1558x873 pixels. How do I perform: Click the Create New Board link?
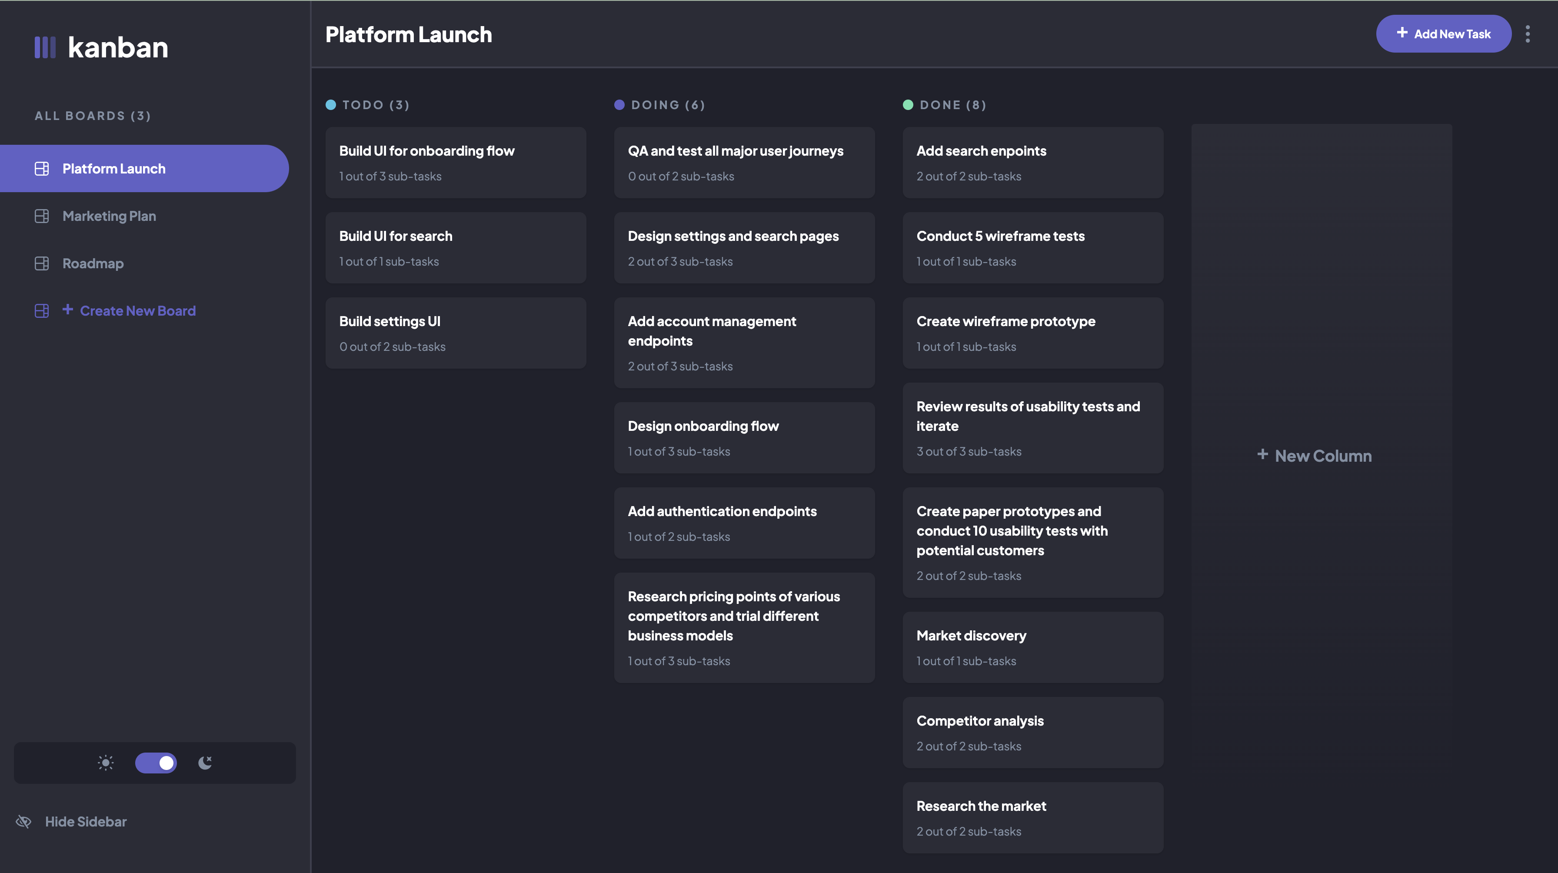(137, 310)
